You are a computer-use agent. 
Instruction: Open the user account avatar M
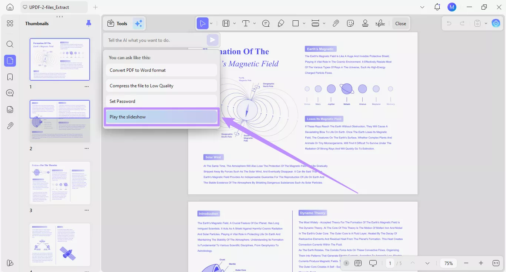point(452,7)
